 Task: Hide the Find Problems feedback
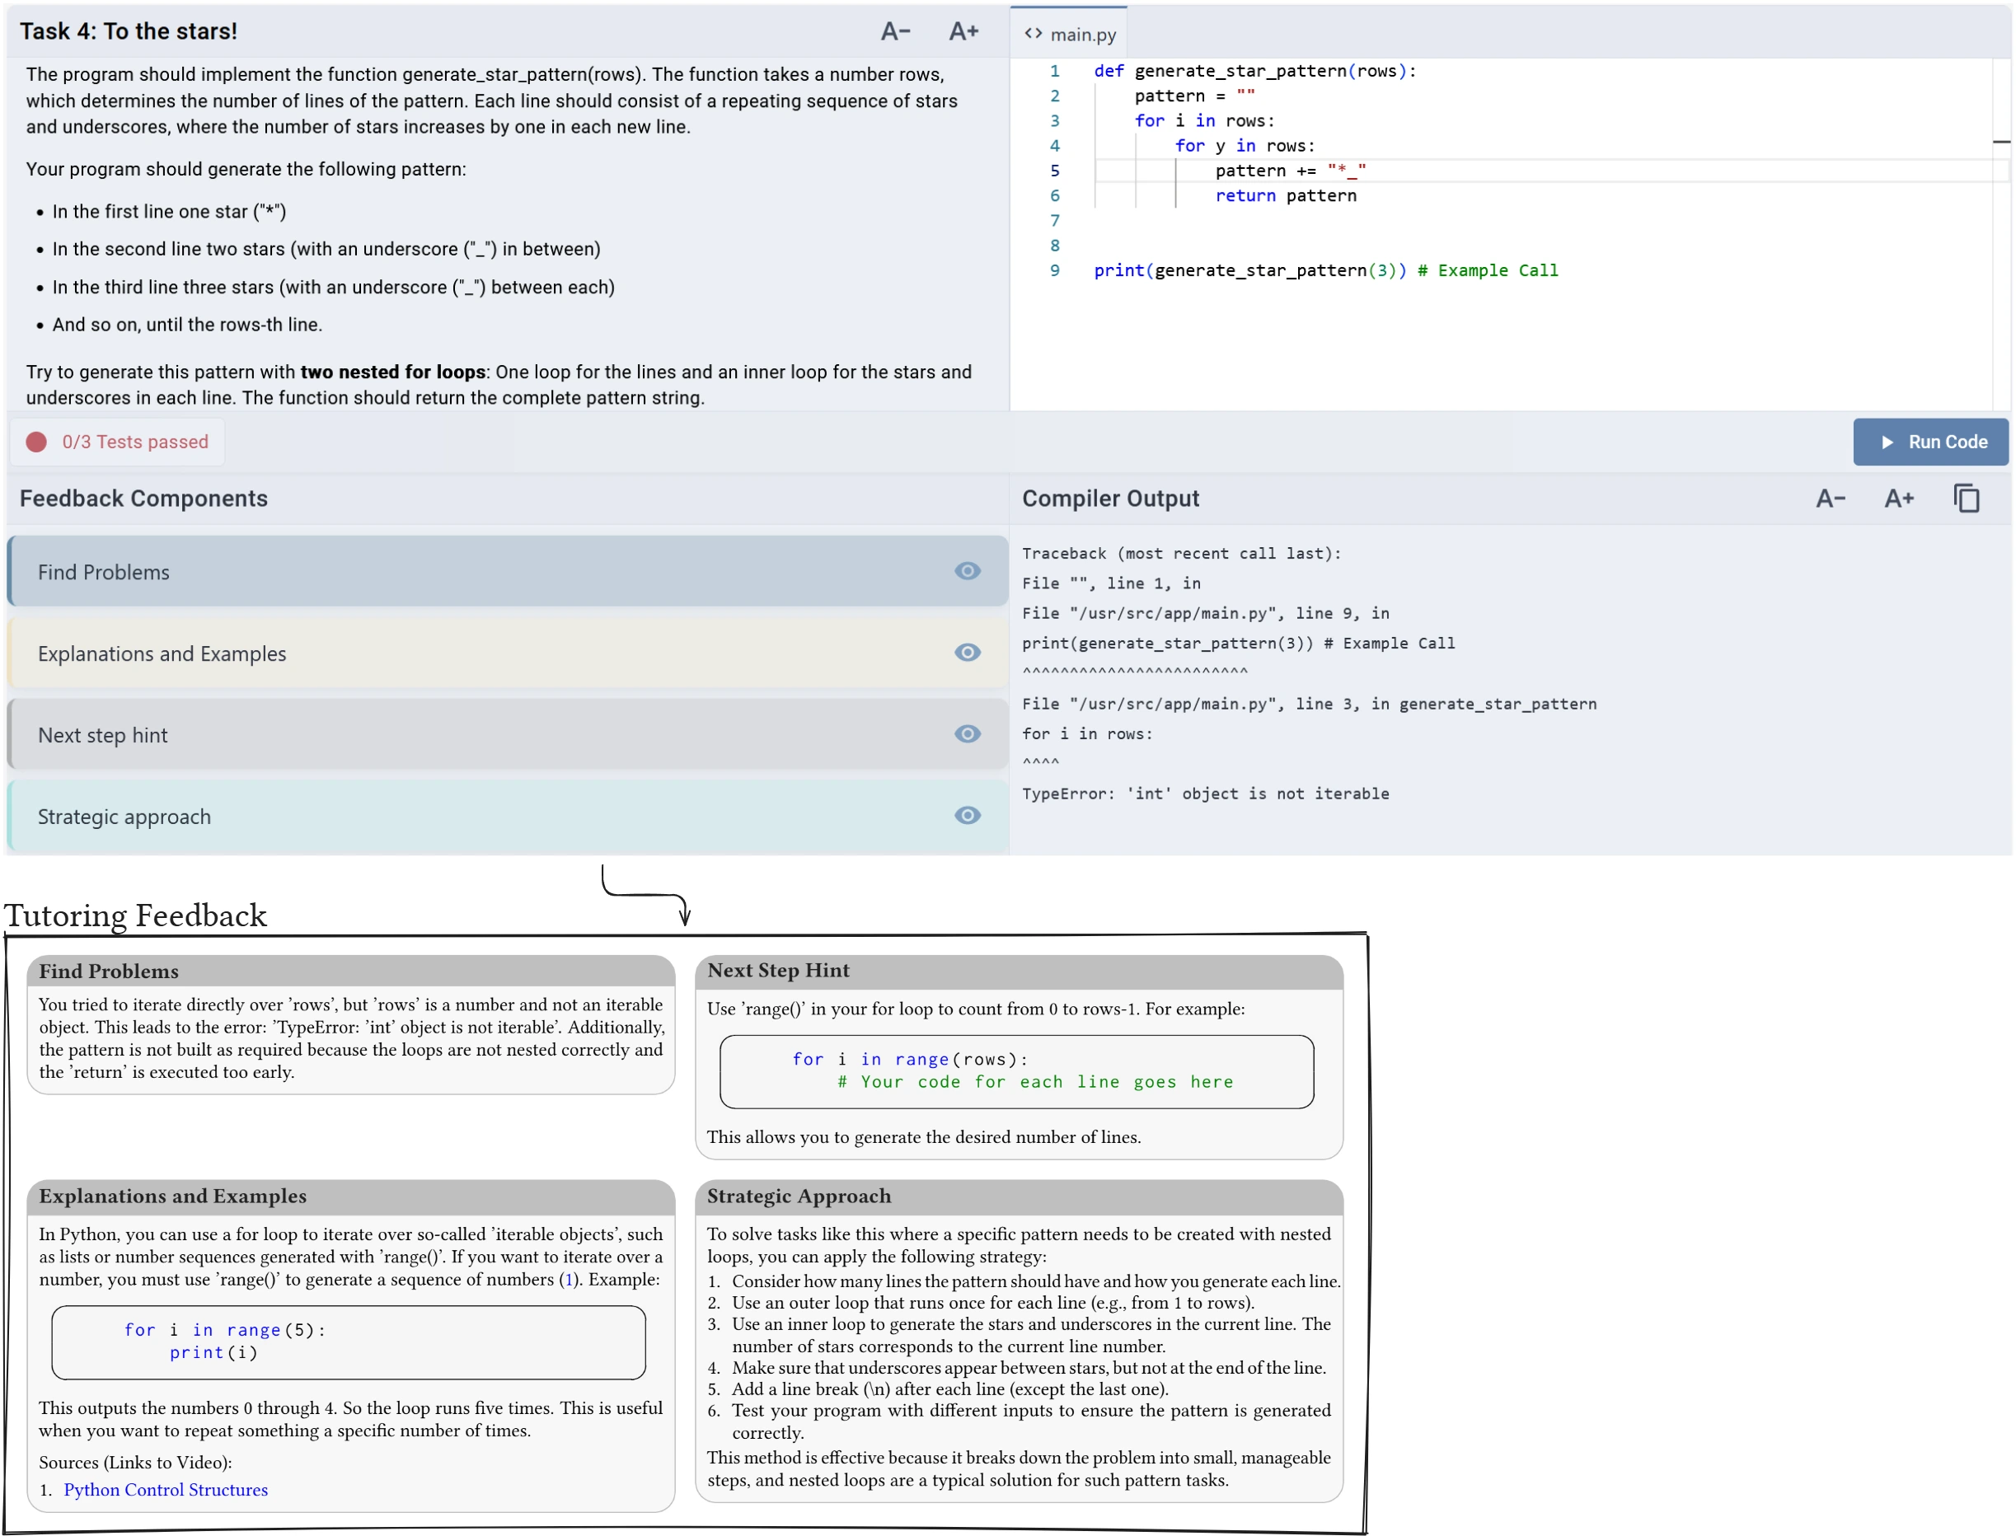(x=968, y=570)
